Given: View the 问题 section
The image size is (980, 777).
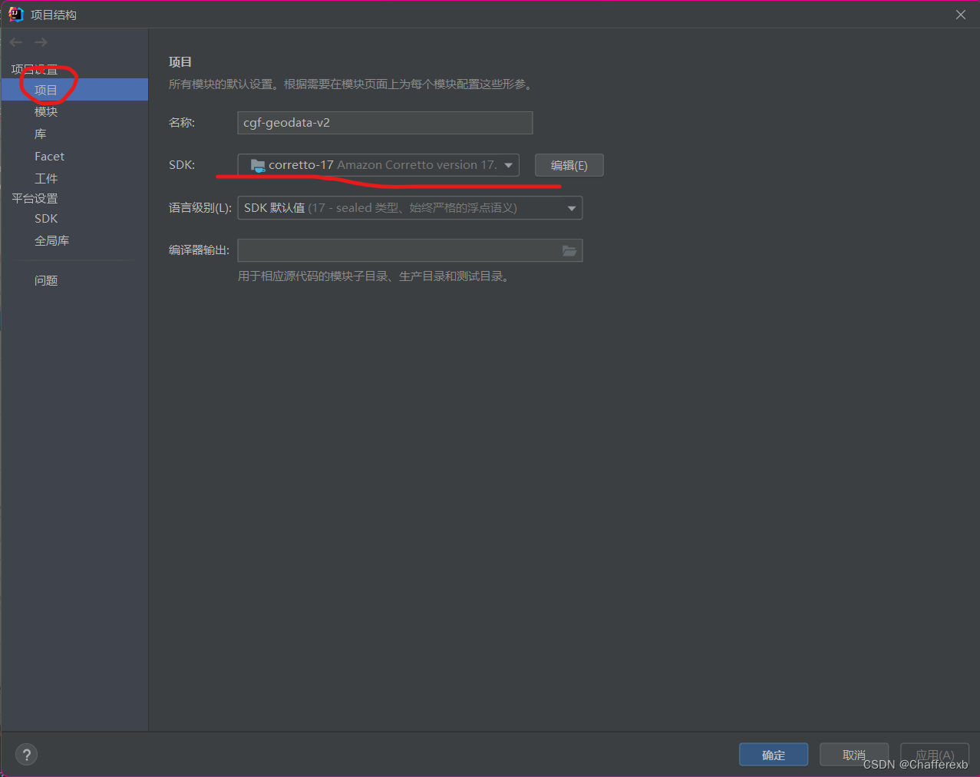Looking at the screenshot, I should click(x=46, y=280).
